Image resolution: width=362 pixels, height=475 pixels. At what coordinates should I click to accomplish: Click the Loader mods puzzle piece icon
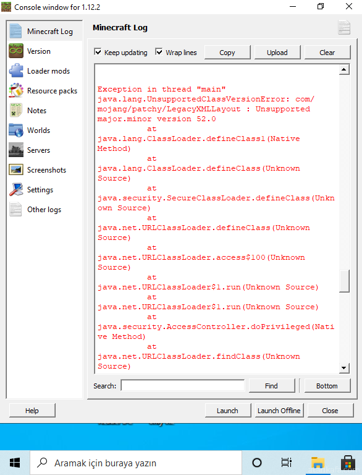coord(15,71)
